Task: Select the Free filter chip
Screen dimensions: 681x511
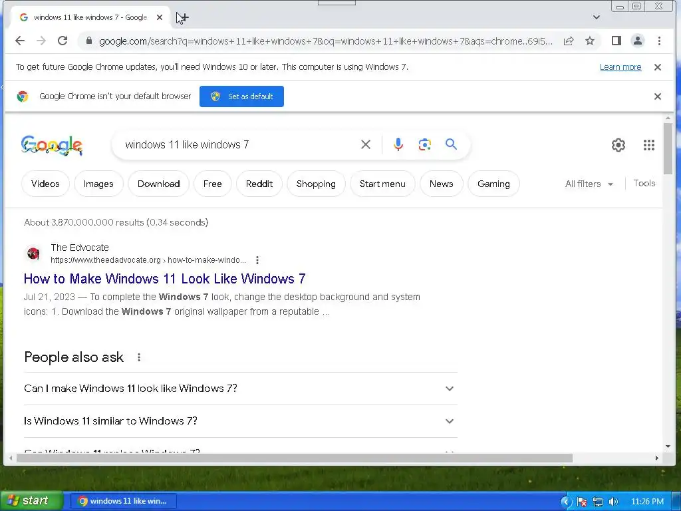Action: (x=212, y=184)
